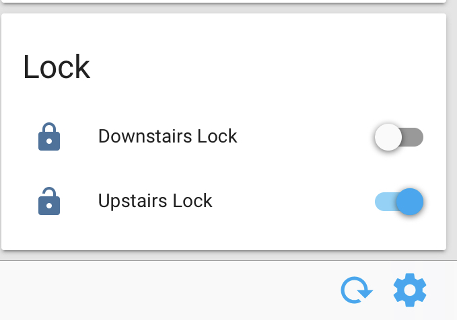Click the Downstairs Lock label

(x=168, y=136)
